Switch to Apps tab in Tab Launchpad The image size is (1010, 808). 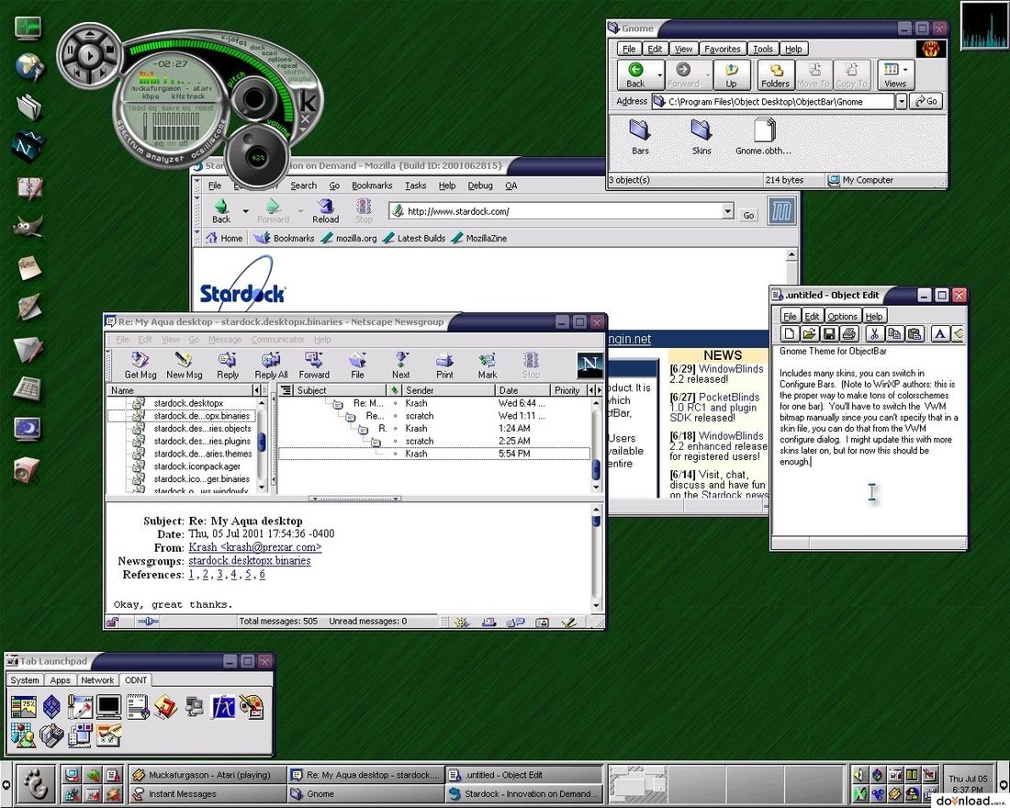(x=60, y=679)
